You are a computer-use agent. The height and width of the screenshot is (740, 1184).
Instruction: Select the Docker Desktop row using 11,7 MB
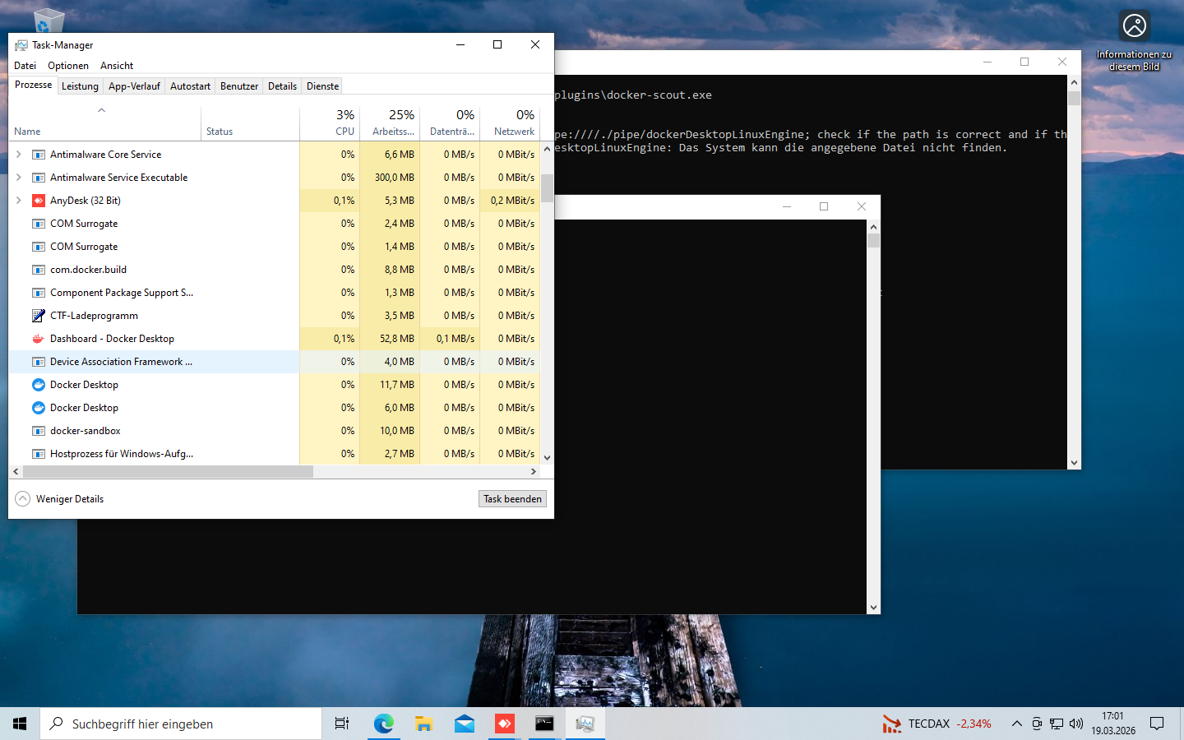click(x=275, y=385)
